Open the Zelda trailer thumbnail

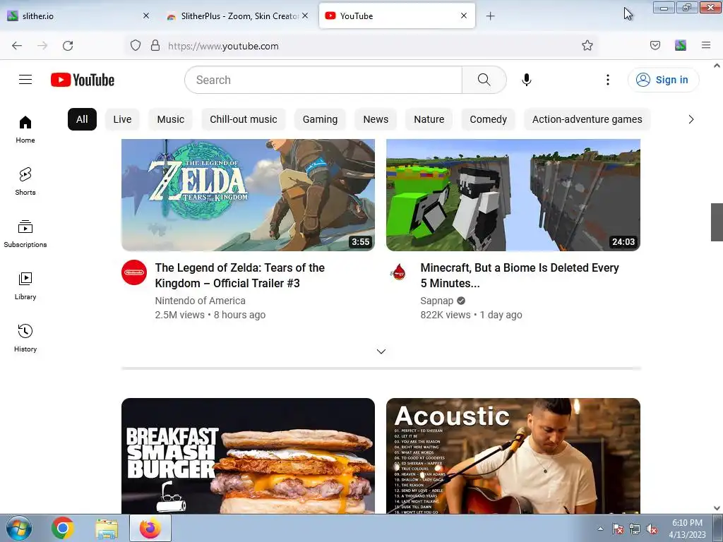248,195
